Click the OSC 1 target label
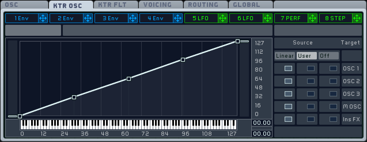Image resolution: width=367 pixels, height=142 pixels. (351, 68)
